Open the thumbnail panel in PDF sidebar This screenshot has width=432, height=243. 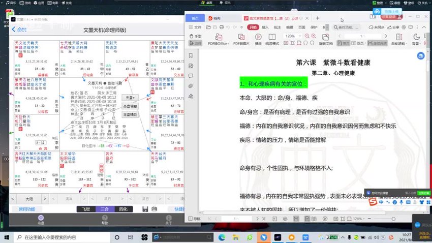[x=191, y=66]
